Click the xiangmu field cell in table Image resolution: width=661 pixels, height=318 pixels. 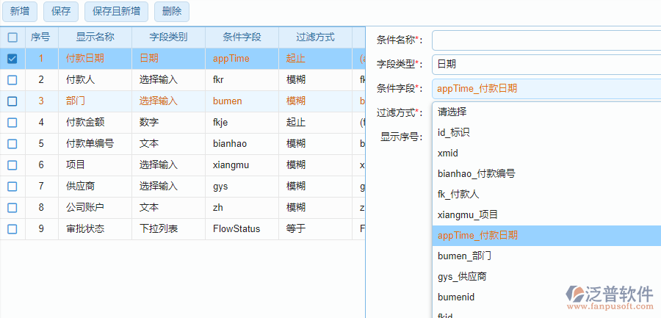[x=242, y=165]
